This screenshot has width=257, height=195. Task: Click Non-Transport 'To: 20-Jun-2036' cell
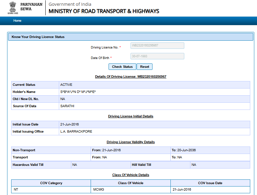210,150
